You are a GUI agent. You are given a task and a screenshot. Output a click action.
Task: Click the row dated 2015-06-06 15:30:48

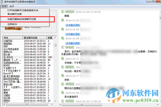click(28, 46)
